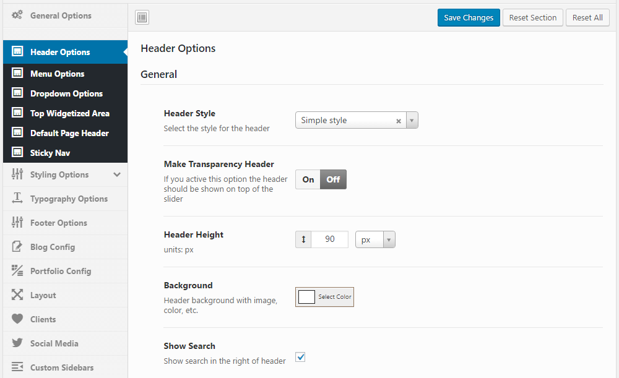Click the Layout crossed-arrows icon
This screenshot has height=378, width=619.
coord(17,295)
